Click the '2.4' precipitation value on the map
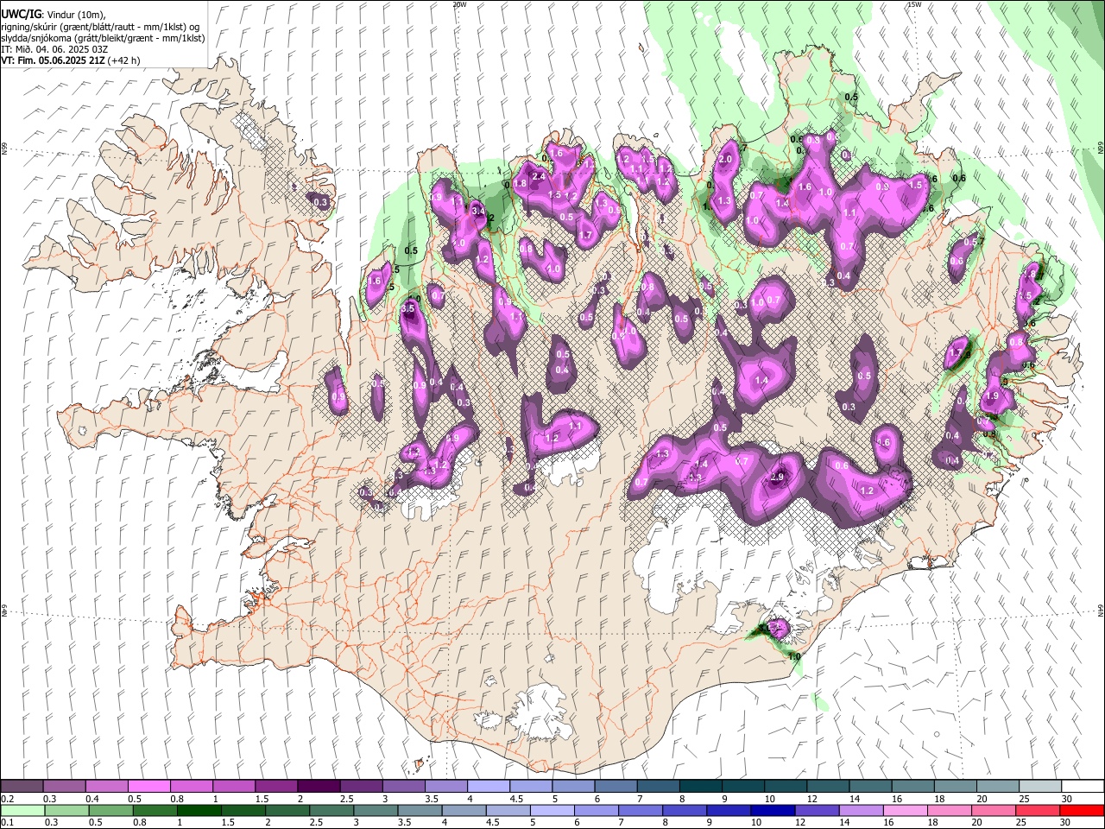The height and width of the screenshot is (829, 1105). click(539, 177)
